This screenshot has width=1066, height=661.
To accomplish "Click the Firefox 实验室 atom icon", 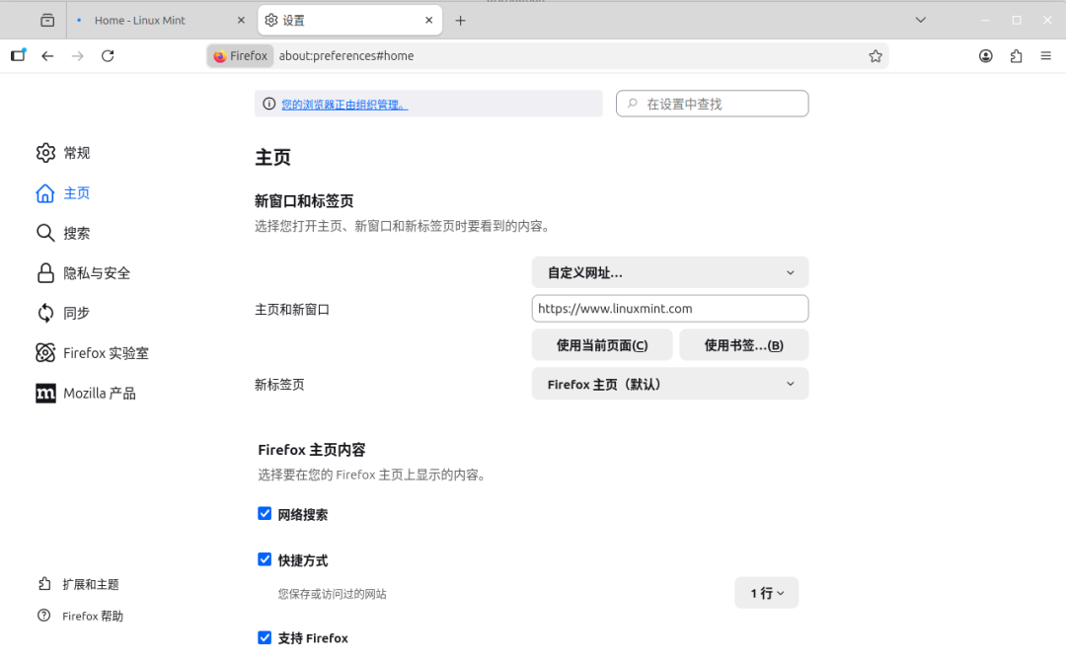I will click(44, 352).
